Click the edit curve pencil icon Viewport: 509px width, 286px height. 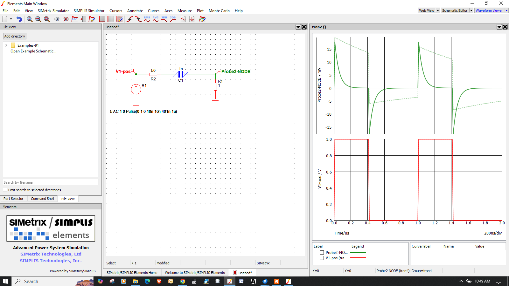(92, 19)
